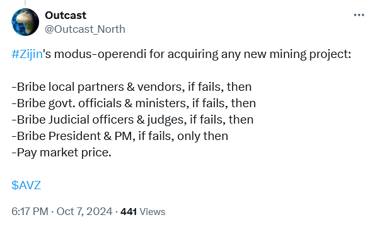Open the three-dot more options menu
The width and height of the screenshot is (377, 227).
coord(359,15)
